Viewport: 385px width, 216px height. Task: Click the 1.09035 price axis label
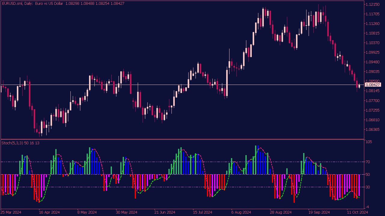[373, 71]
